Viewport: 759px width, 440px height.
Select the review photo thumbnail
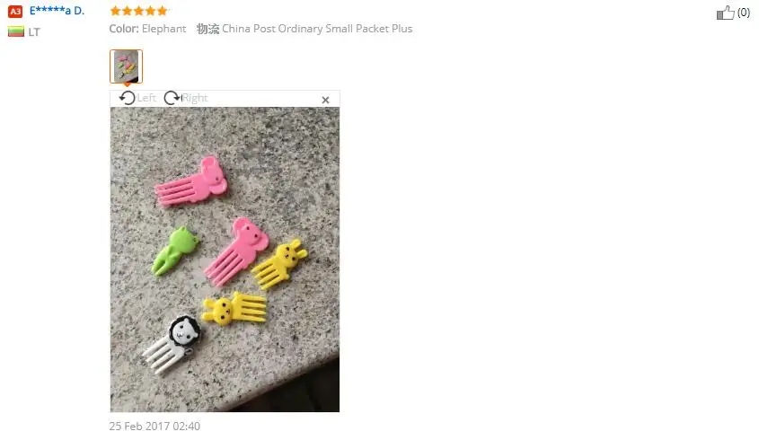click(x=126, y=66)
